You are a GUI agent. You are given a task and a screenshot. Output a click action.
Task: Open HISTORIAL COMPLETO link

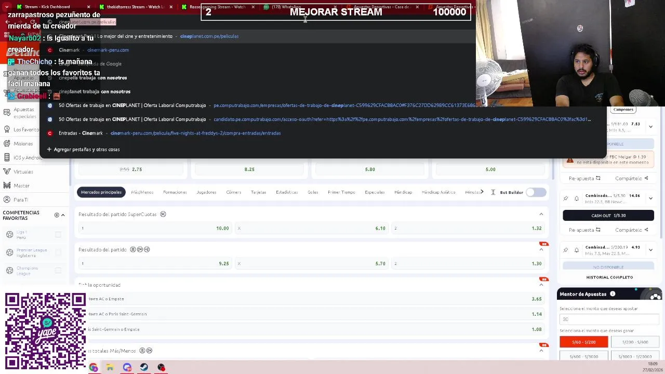coord(609,277)
